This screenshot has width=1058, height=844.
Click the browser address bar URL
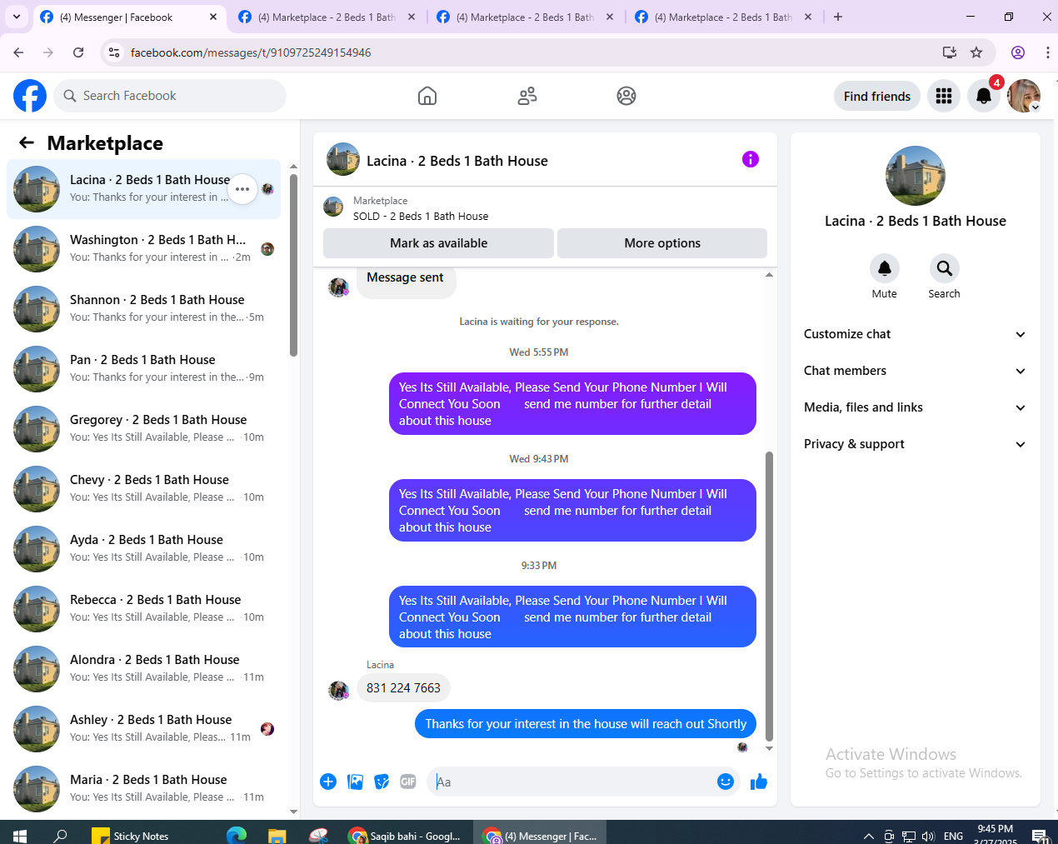251,52
